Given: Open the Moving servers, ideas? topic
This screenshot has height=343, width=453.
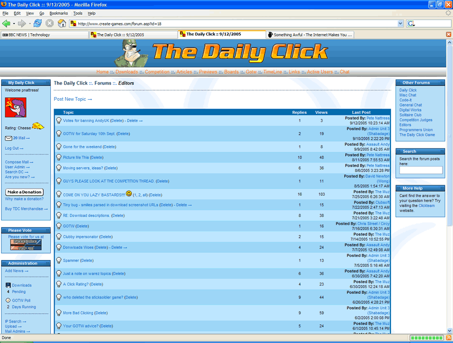Looking at the screenshot, I should pyautogui.click(x=83, y=168).
